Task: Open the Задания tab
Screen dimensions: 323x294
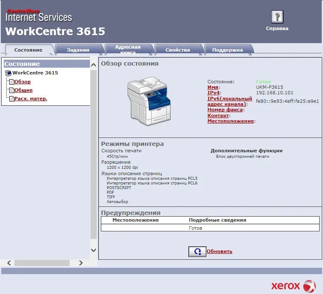Action: coord(78,50)
